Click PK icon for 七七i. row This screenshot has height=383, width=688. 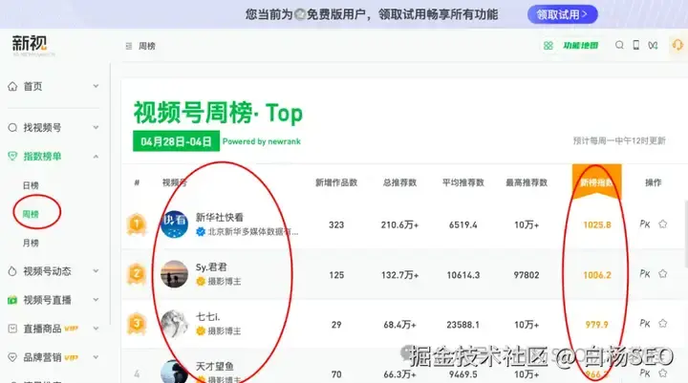point(645,324)
